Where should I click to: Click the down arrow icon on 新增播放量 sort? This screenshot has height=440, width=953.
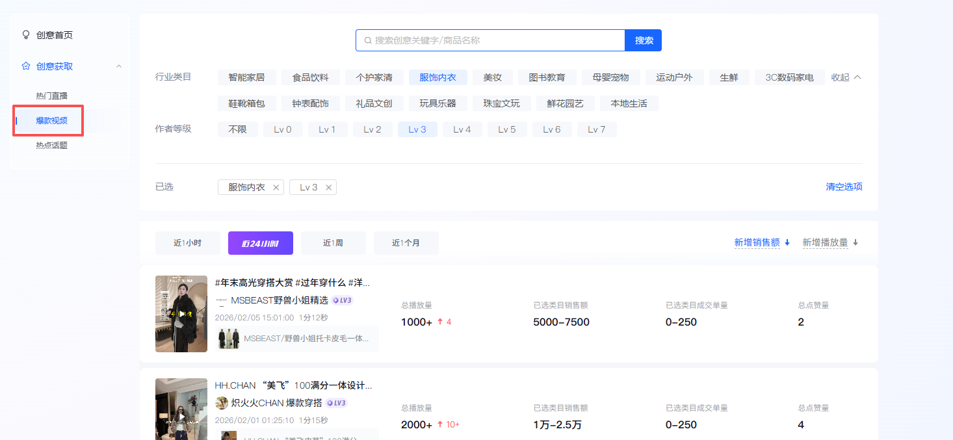(x=855, y=241)
